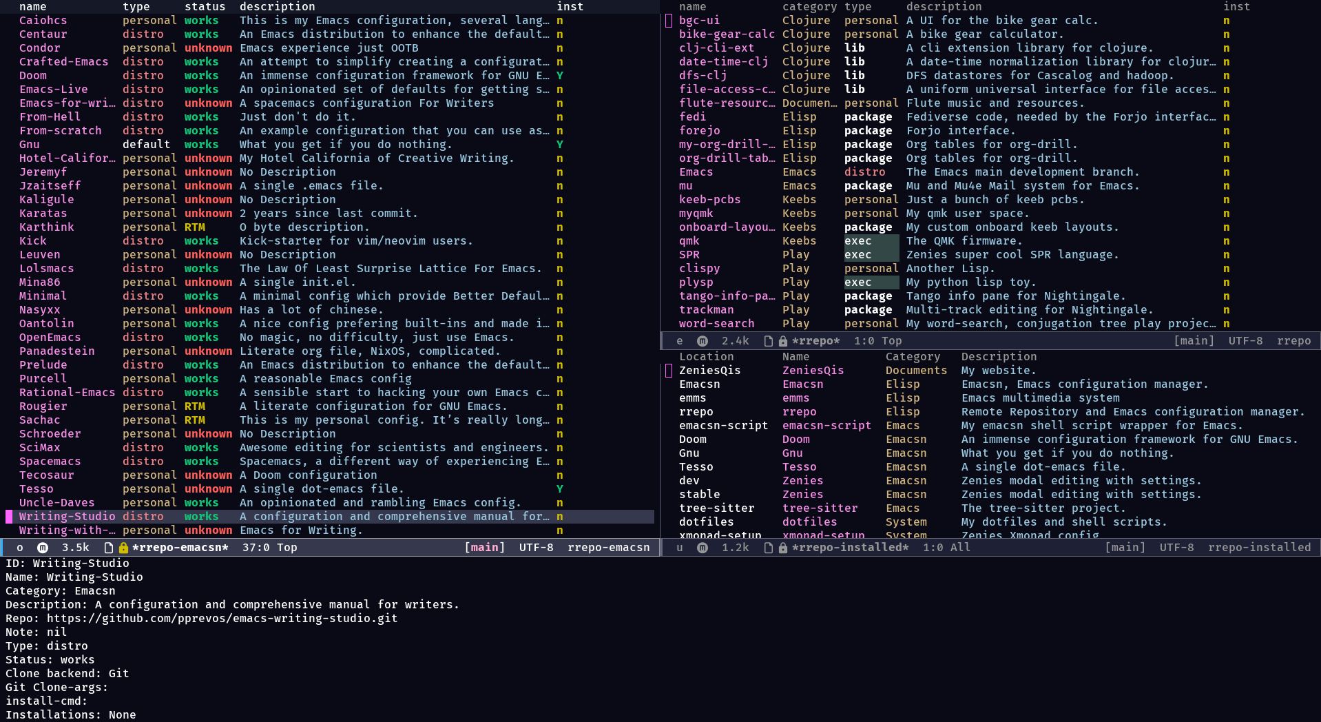The image size is (1321, 722).
Task: Click the 'Status: works' line in details
Action: pyautogui.click(x=50, y=660)
